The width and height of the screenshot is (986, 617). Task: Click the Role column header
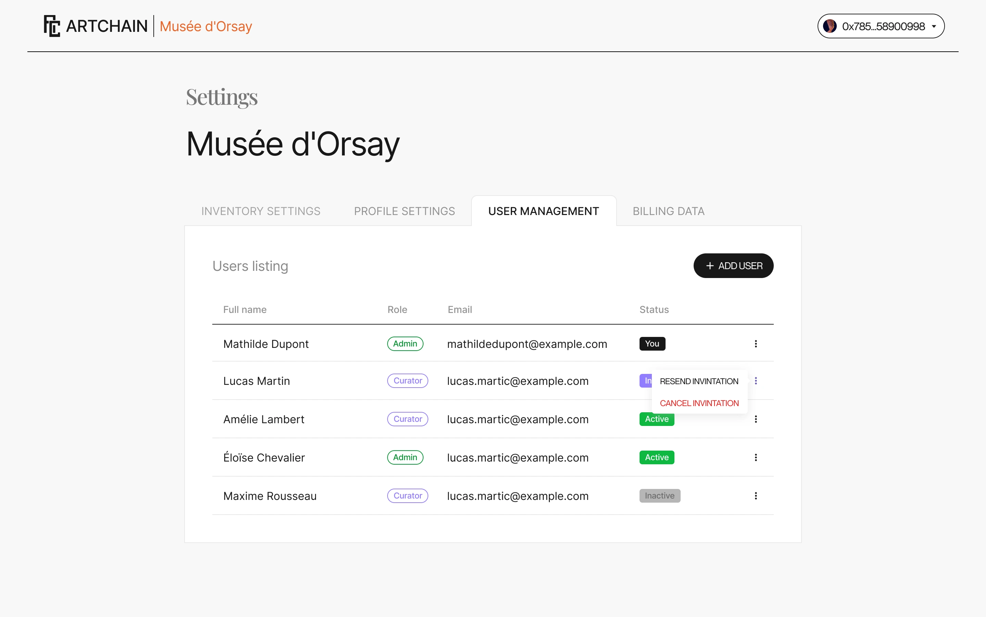click(397, 309)
